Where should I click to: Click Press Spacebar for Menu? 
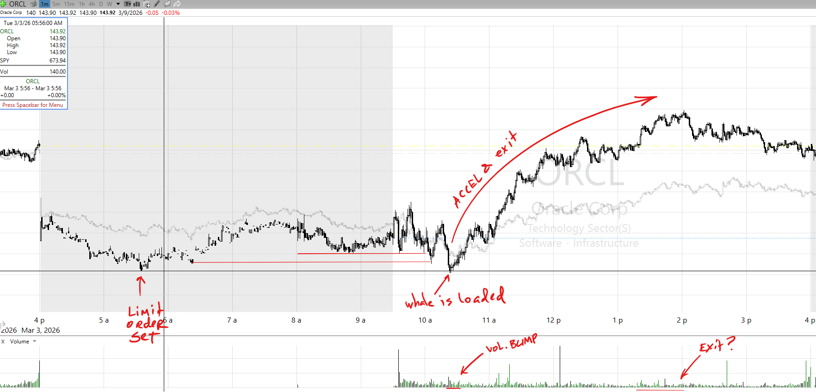pyautogui.click(x=33, y=105)
